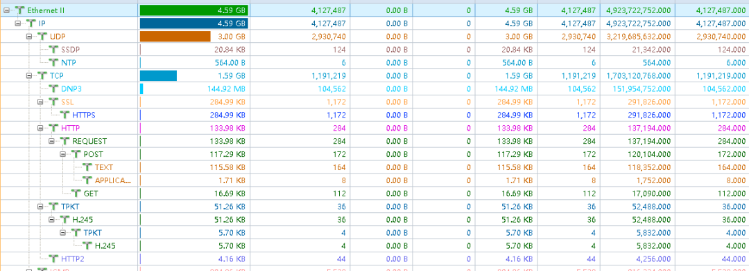Click the 1,191,219.000 cell
Screen dimensions: 749x271
pos(712,75)
